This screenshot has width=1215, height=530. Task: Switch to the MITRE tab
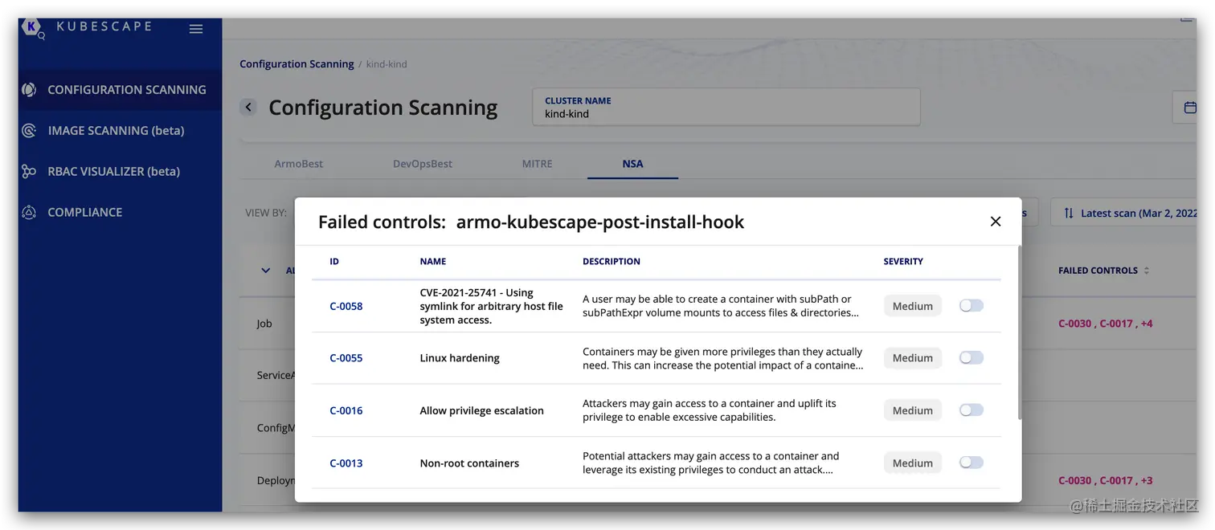538,164
